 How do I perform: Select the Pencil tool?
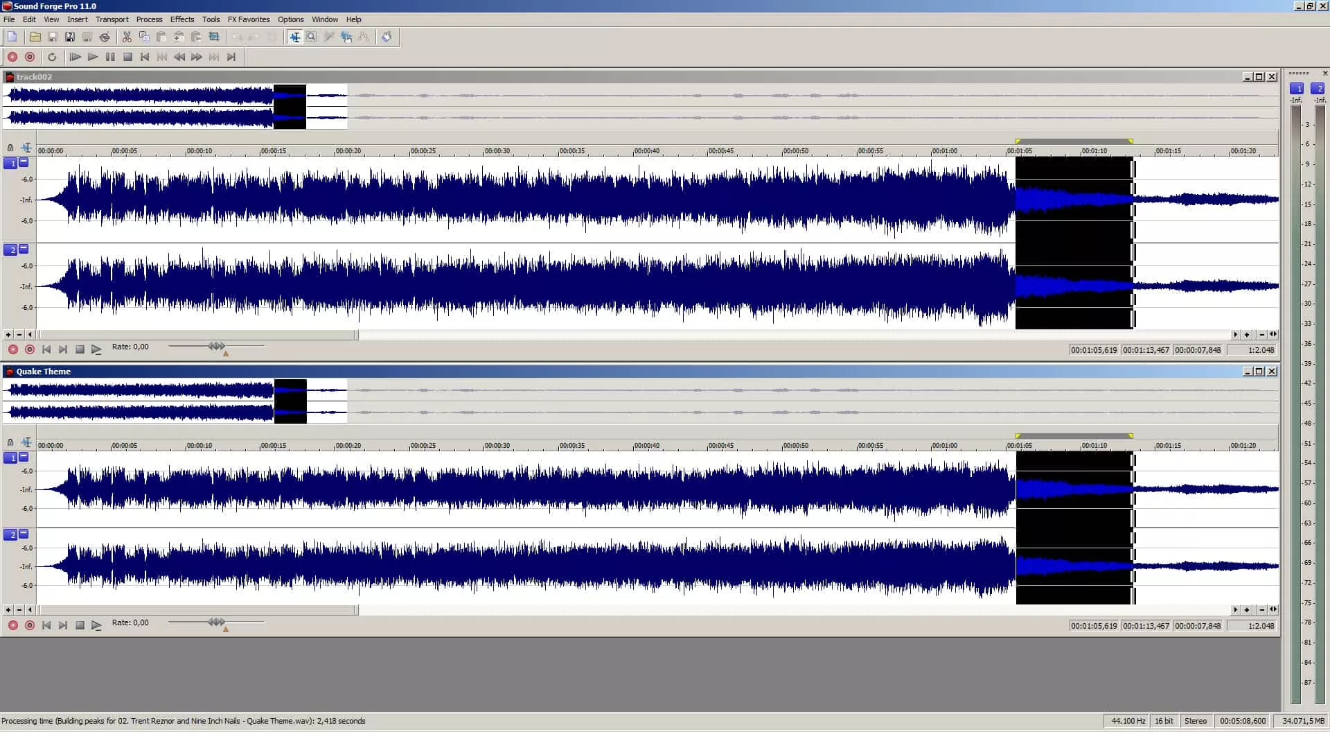(329, 37)
